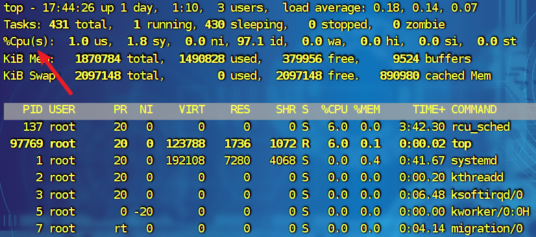Click the load average values
Image resolution: width=536 pixels, height=237 pixels.
(x=425, y=8)
